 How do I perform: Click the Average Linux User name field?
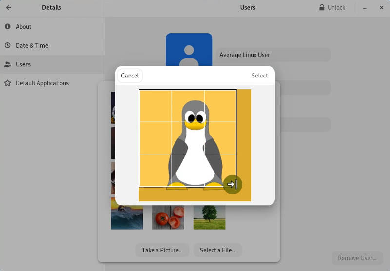click(x=273, y=55)
